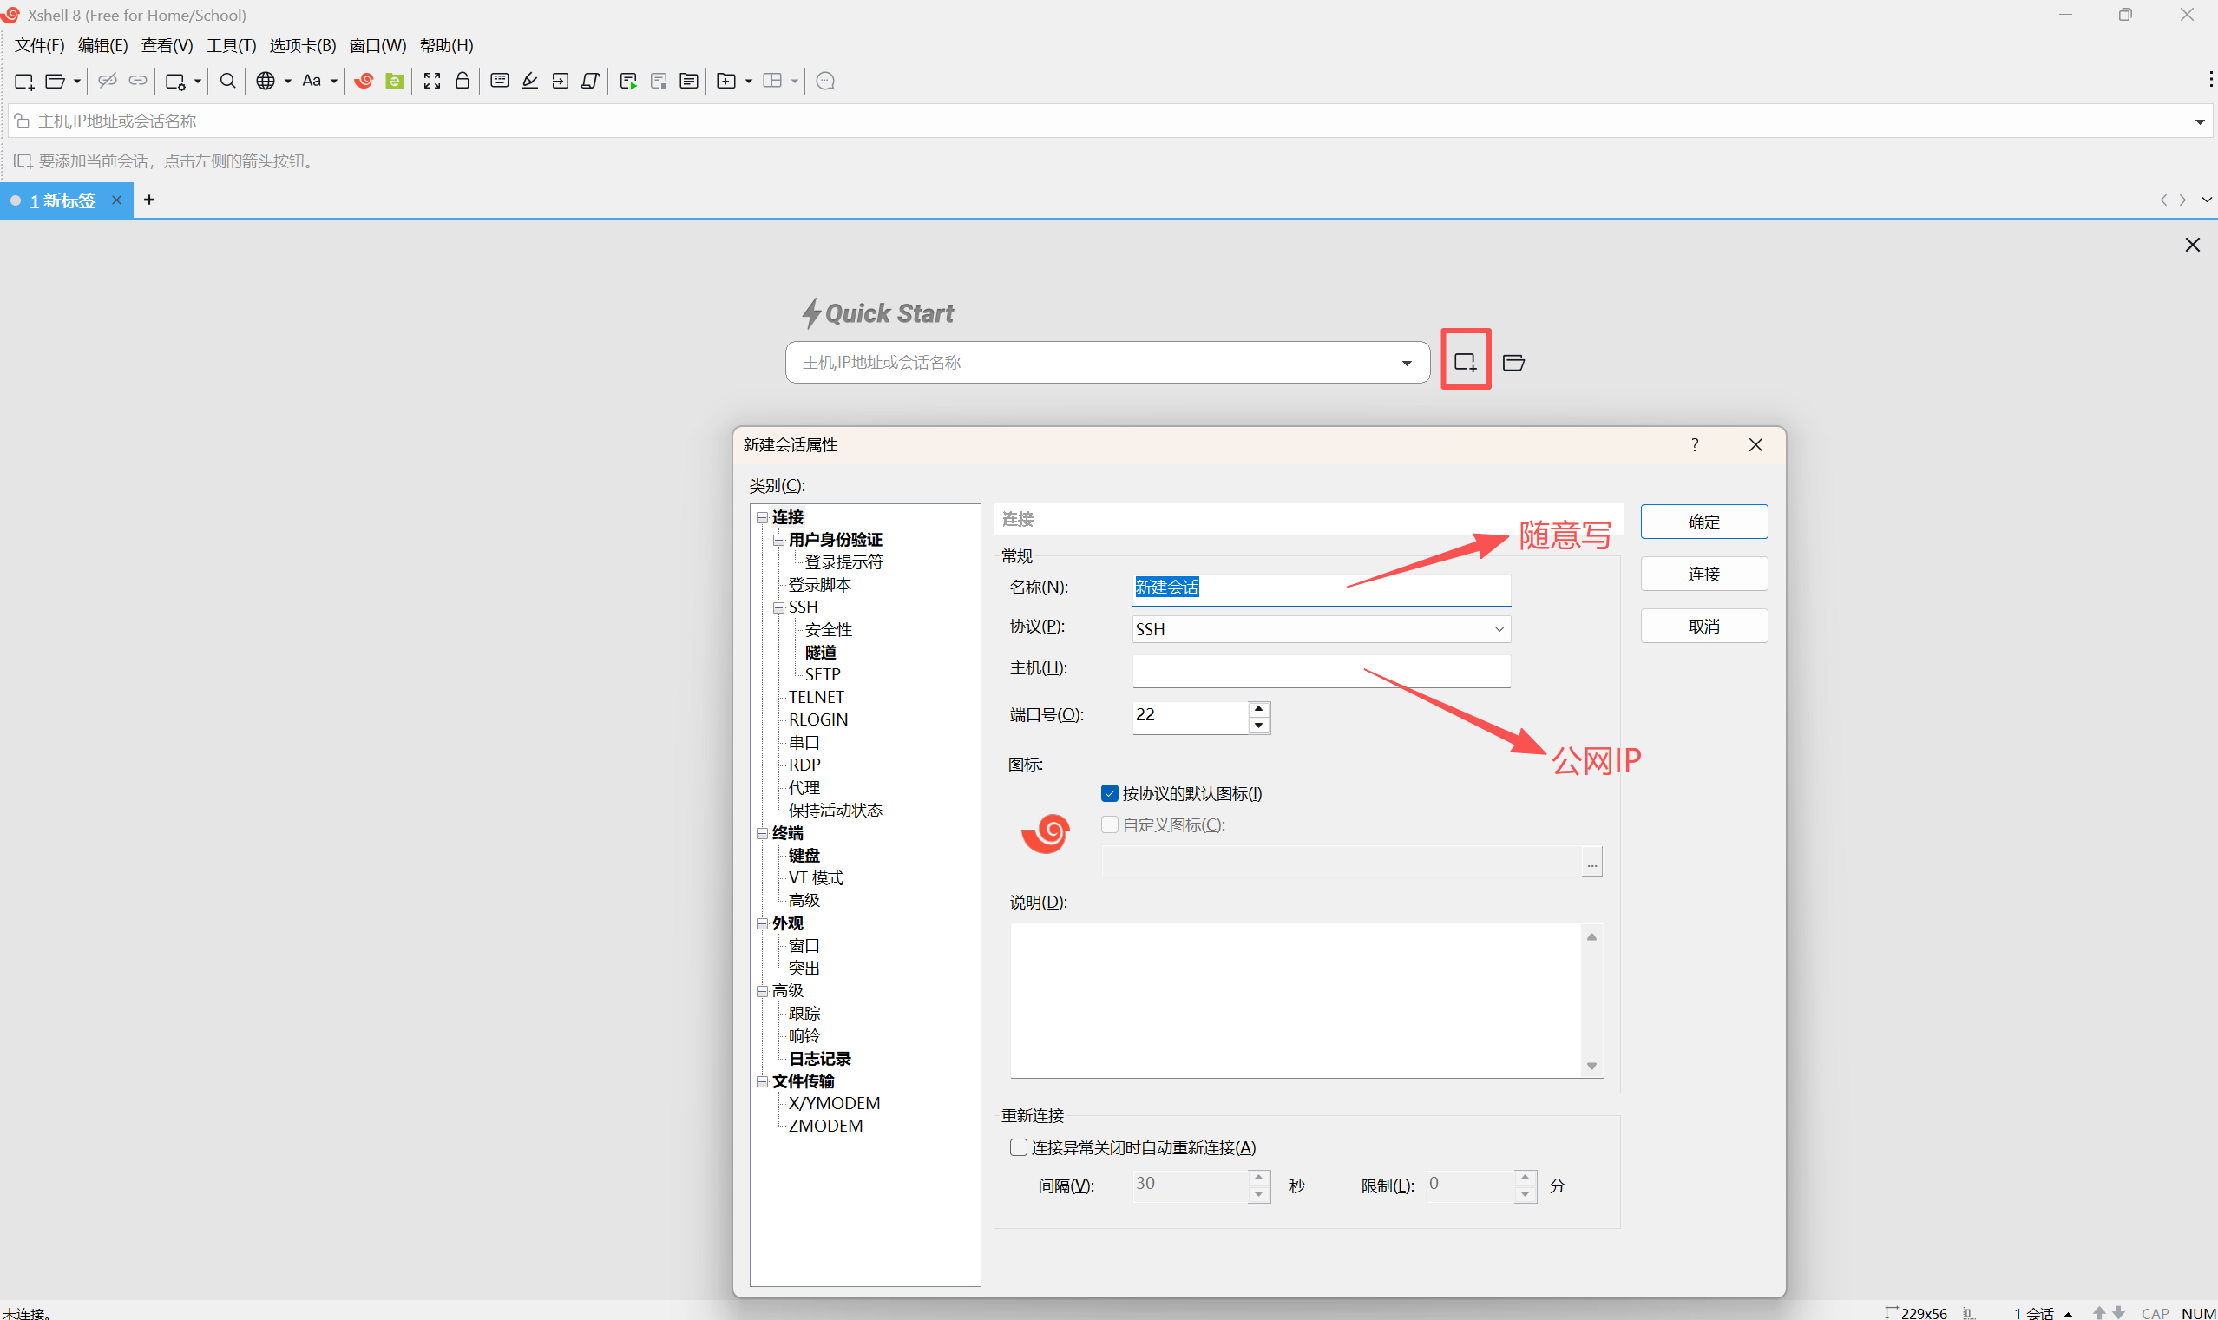Expand the Quick Start host dropdown arrow
Screen dimensions: 2218x1320
(x=1407, y=363)
